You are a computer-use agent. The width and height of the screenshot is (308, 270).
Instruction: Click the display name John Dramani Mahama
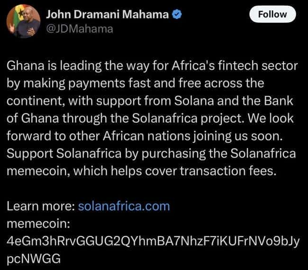[107, 15]
